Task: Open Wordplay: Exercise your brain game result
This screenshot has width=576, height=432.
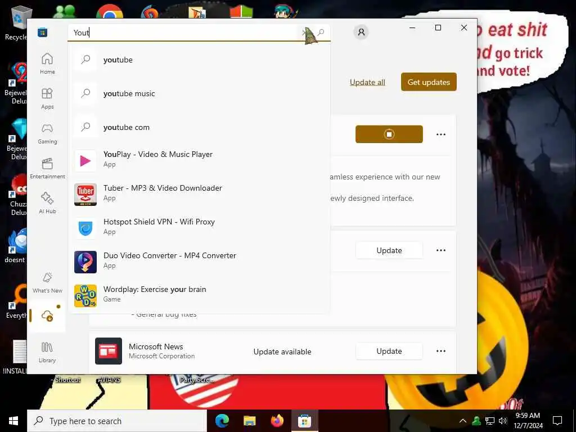Action: [x=199, y=296]
